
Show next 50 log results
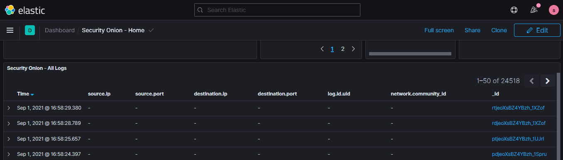pos(548,81)
